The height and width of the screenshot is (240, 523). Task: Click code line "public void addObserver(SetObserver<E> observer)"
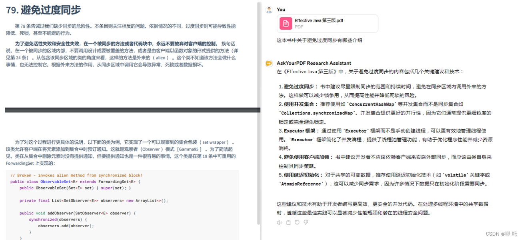click(78, 213)
